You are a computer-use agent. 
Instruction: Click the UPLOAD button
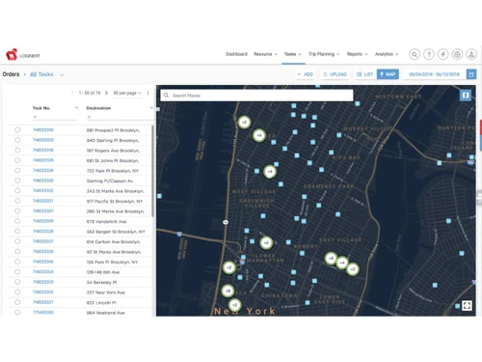[335, 74]
